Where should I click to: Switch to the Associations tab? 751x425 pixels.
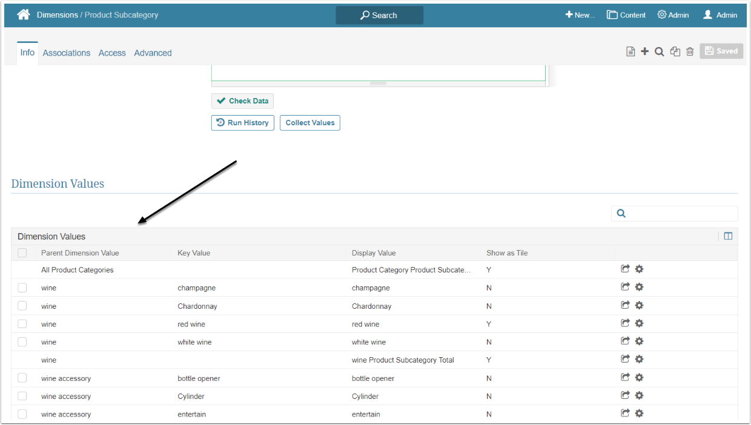[x=67, y=53]
